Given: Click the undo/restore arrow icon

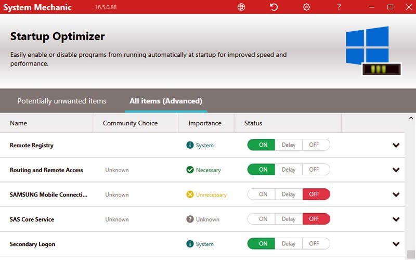Looking at the screenshot, I should (274, 7).
